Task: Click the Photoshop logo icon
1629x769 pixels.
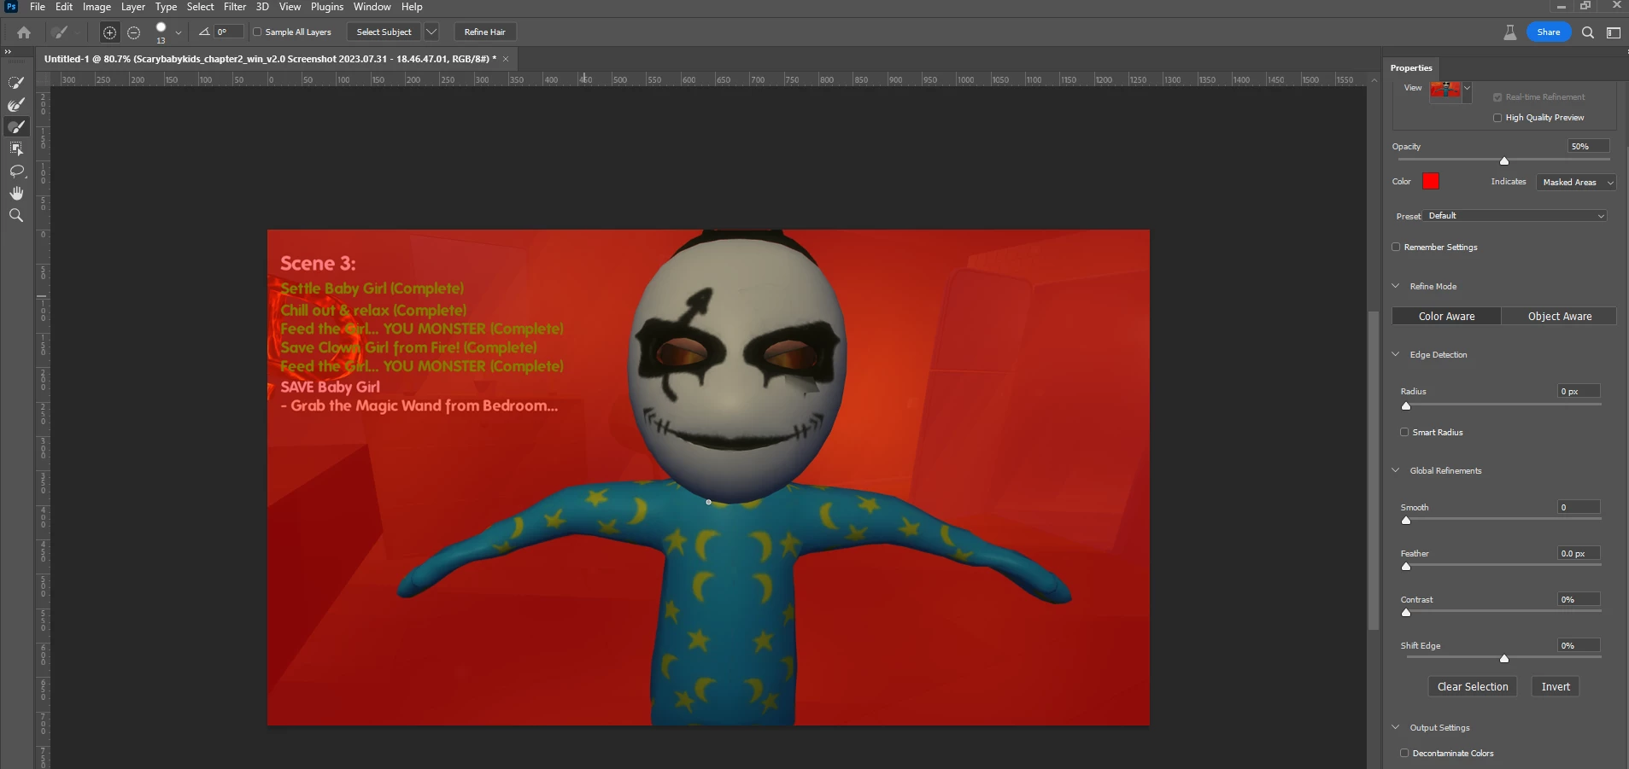Action: tap(11, 7)
